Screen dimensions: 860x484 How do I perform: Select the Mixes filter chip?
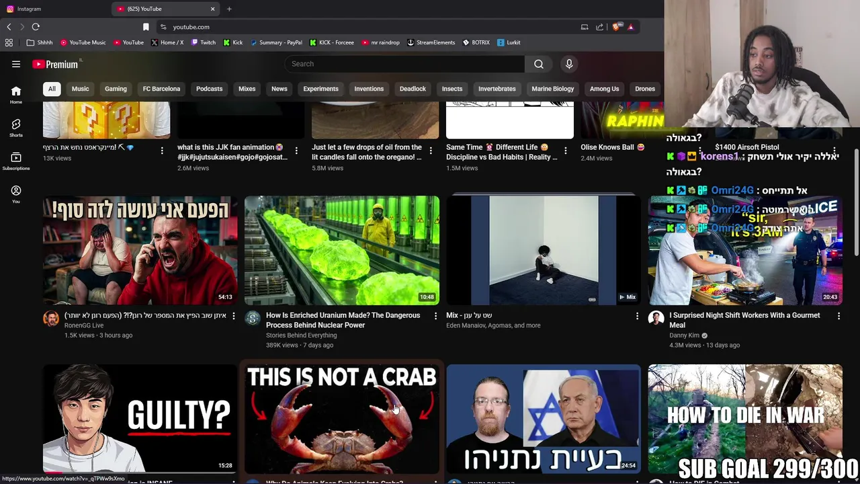(247, 89)
